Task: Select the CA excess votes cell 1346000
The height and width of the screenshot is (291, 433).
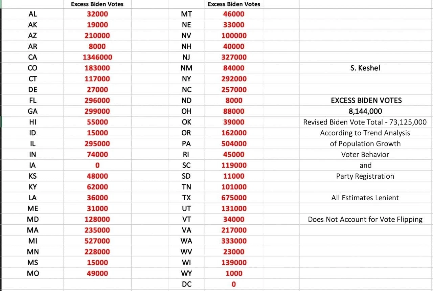Action: click(97, 57)
